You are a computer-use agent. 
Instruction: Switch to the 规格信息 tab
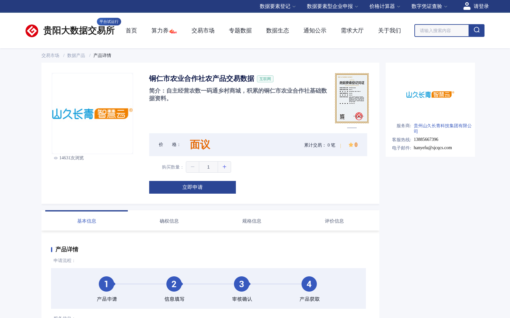click(x=251, y=221)
